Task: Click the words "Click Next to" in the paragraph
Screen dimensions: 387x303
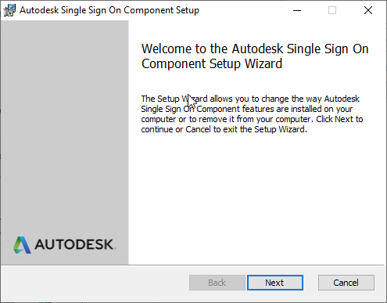Action: (339, 119)
